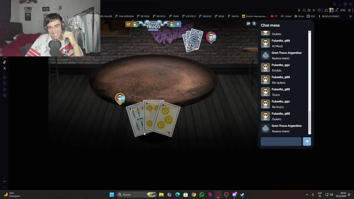
Task: Open the sidebar Player icon
Action: pyautogui.click(x=4, y=77)
